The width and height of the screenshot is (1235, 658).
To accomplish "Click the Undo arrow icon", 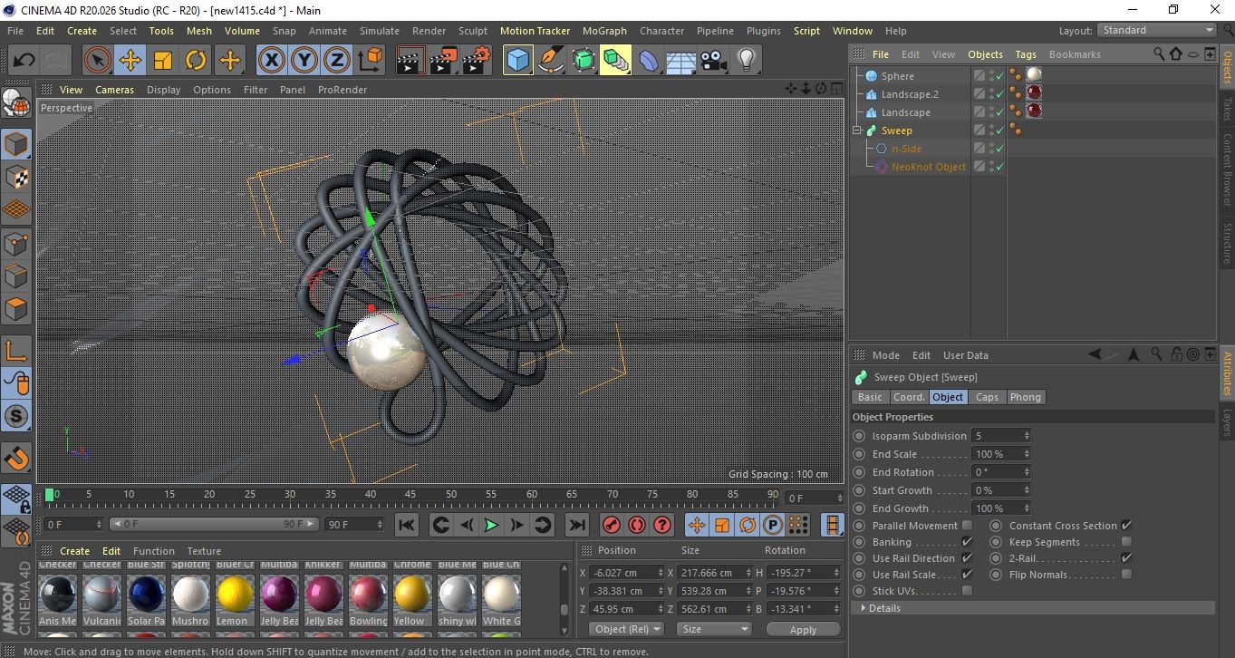I will coord(24,61).
